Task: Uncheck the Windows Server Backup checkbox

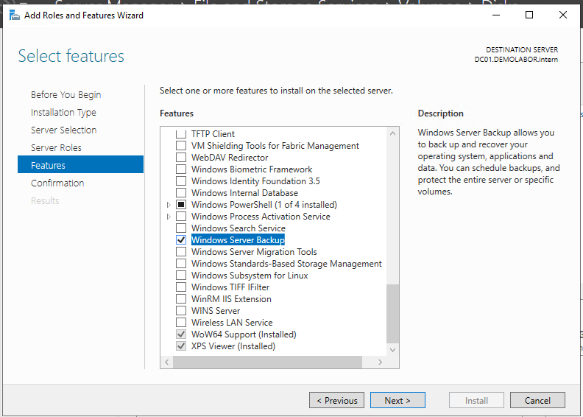Action: [181, 240]
